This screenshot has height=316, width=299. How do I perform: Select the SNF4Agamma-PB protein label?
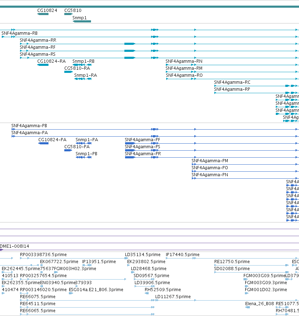[29, 126]
